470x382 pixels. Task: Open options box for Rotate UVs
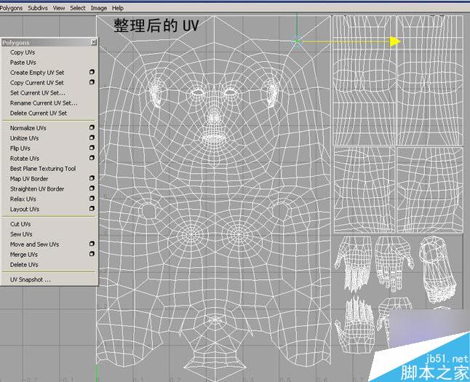[x=92, y=158]
